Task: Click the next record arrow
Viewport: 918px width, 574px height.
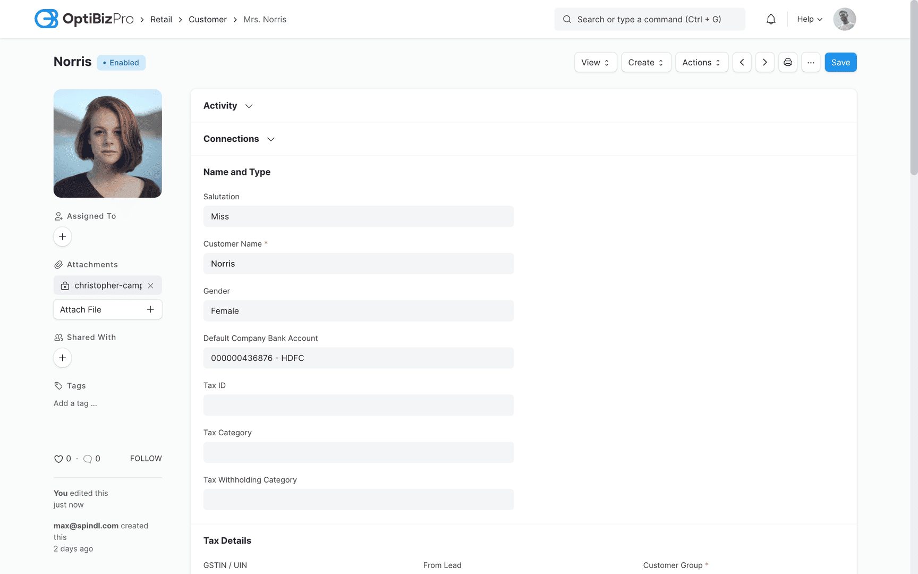Action: point(765,62)
